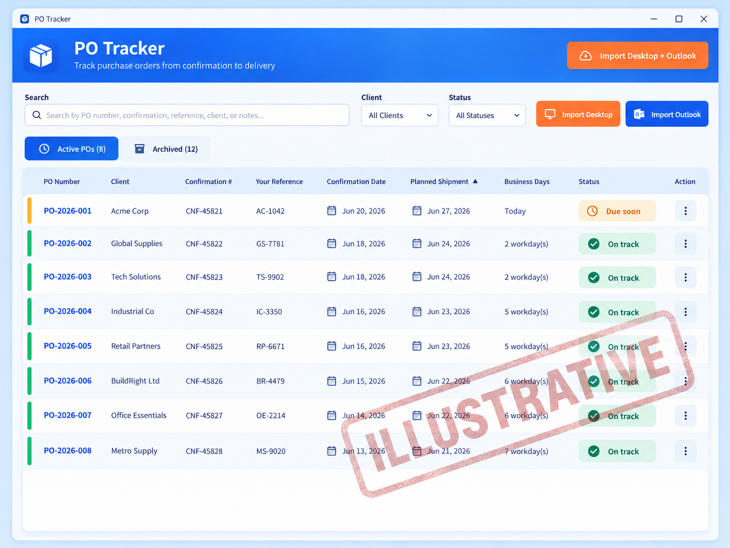Click green checkmark icon in PO-2026-008 status
730x548 pixels.
pos(594,451)
